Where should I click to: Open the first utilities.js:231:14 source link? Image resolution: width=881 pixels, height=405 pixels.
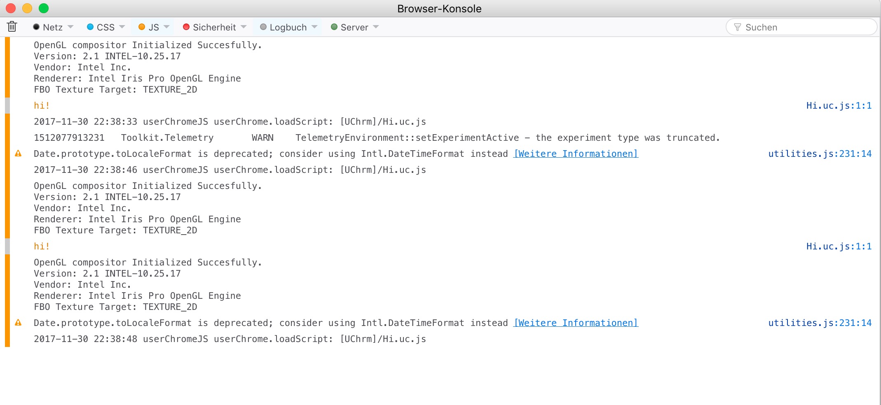click(x=820, y=154)
